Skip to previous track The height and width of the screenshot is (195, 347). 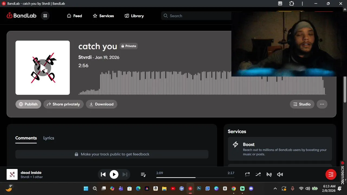pyautogui.click(x=103, y=174)
